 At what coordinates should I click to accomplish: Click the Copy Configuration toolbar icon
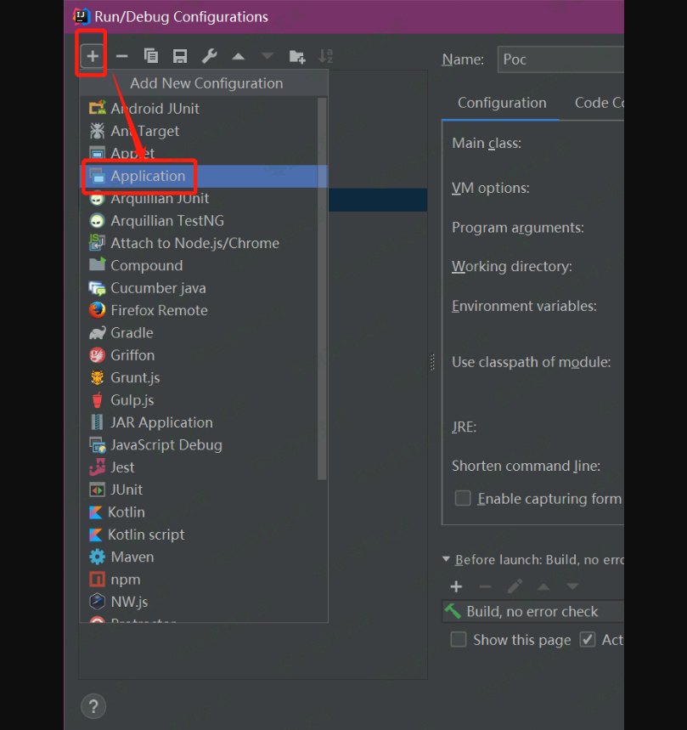[x=151, y=56]
